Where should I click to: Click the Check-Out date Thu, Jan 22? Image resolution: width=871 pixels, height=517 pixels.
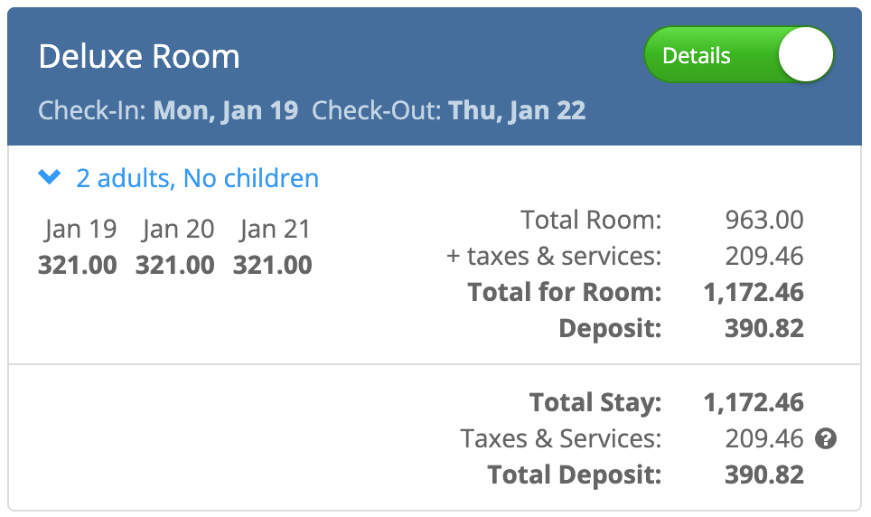tap(517, 111)
